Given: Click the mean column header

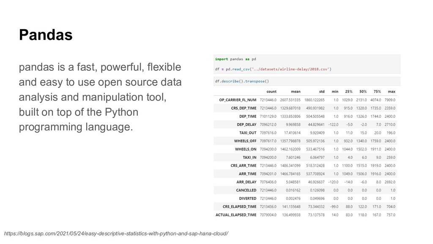Looking at the screenshot, I should pyautogui.click(x=296, y=91).
